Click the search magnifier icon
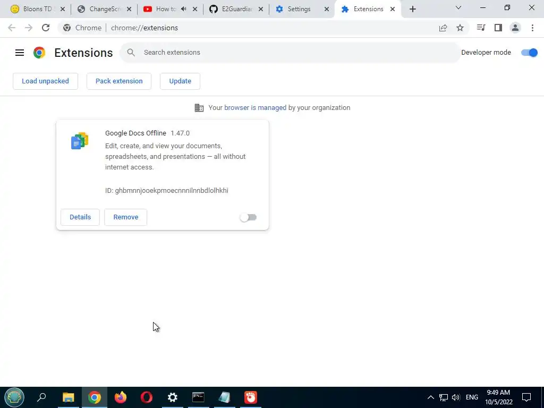The height and width of the screenshot is (408, 544). [x=131, y=53]
